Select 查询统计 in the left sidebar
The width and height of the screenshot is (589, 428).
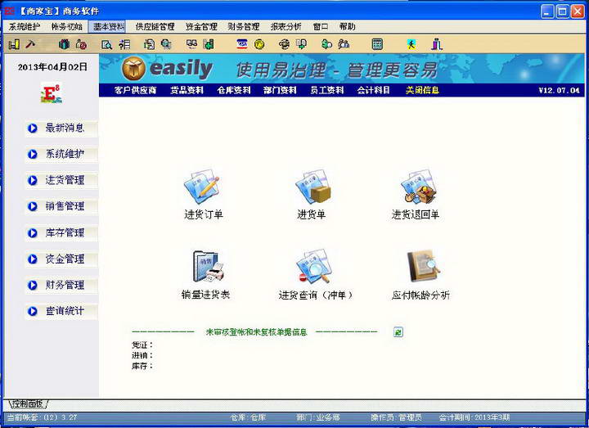click(61, 311)
